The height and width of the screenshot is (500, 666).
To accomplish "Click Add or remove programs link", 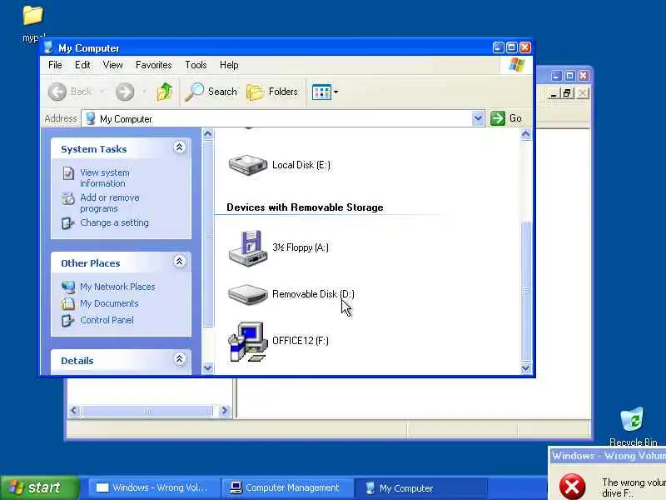I will pyautogui.click(x=110, y=202).
